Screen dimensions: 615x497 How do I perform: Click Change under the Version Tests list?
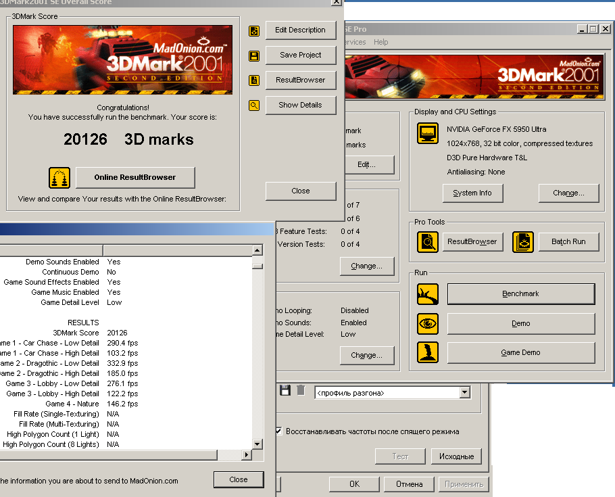(367, 266)
